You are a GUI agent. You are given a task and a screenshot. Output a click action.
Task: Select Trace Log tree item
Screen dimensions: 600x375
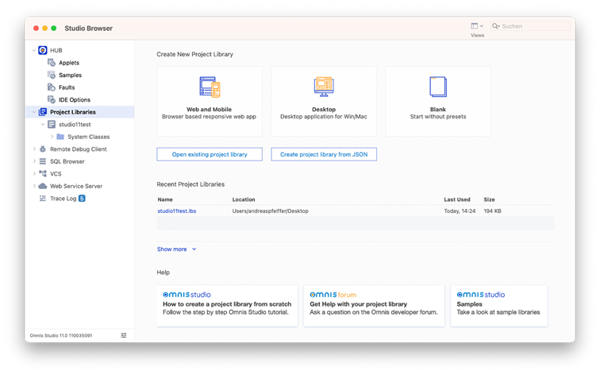[x=63, y=198]
